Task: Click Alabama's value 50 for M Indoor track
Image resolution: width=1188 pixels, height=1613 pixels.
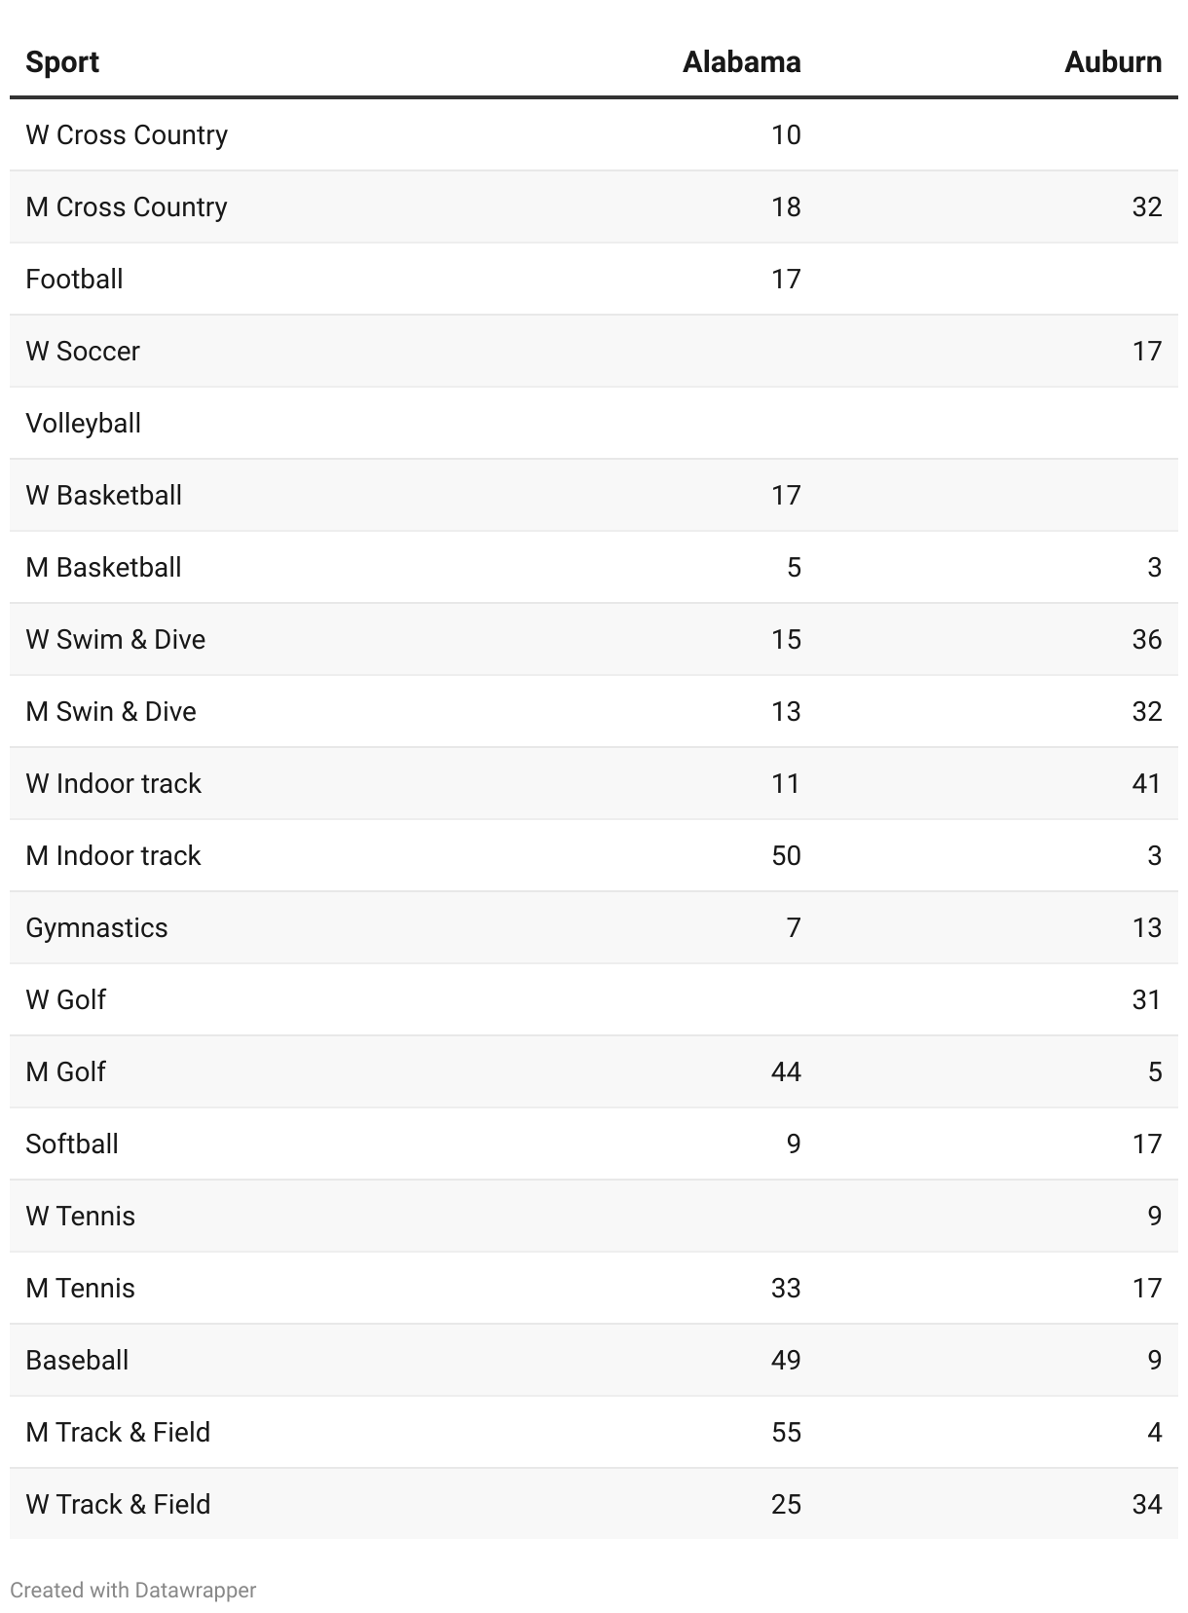Action: [x=786, y=855]
